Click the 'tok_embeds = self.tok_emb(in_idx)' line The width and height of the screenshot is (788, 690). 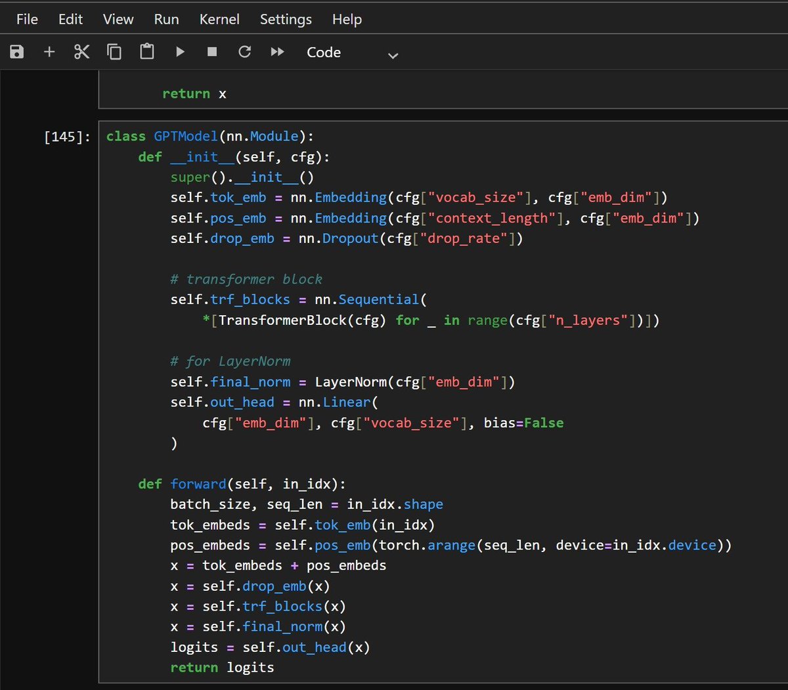(x=303, y=525)
